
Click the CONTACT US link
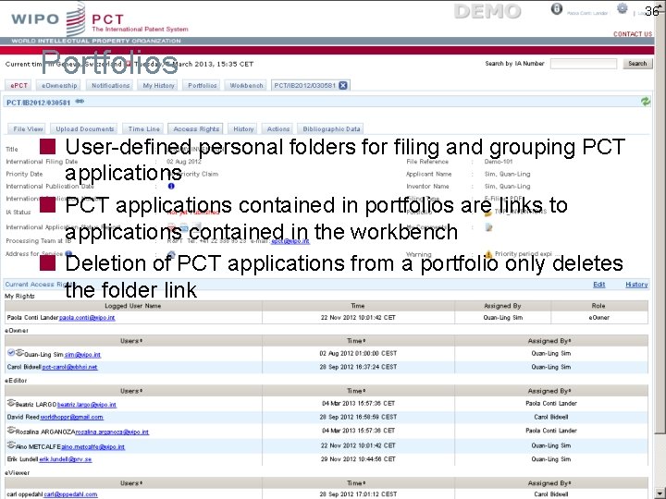point(633,34)
